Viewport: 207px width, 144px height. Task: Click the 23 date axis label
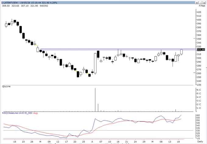click(23, 142)
